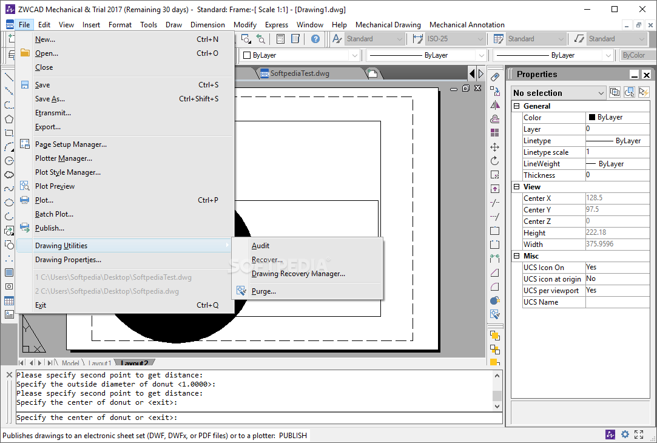Select the Rotate tool
The height and width of the screenshot is (443, 657).
tap(495, 161)
